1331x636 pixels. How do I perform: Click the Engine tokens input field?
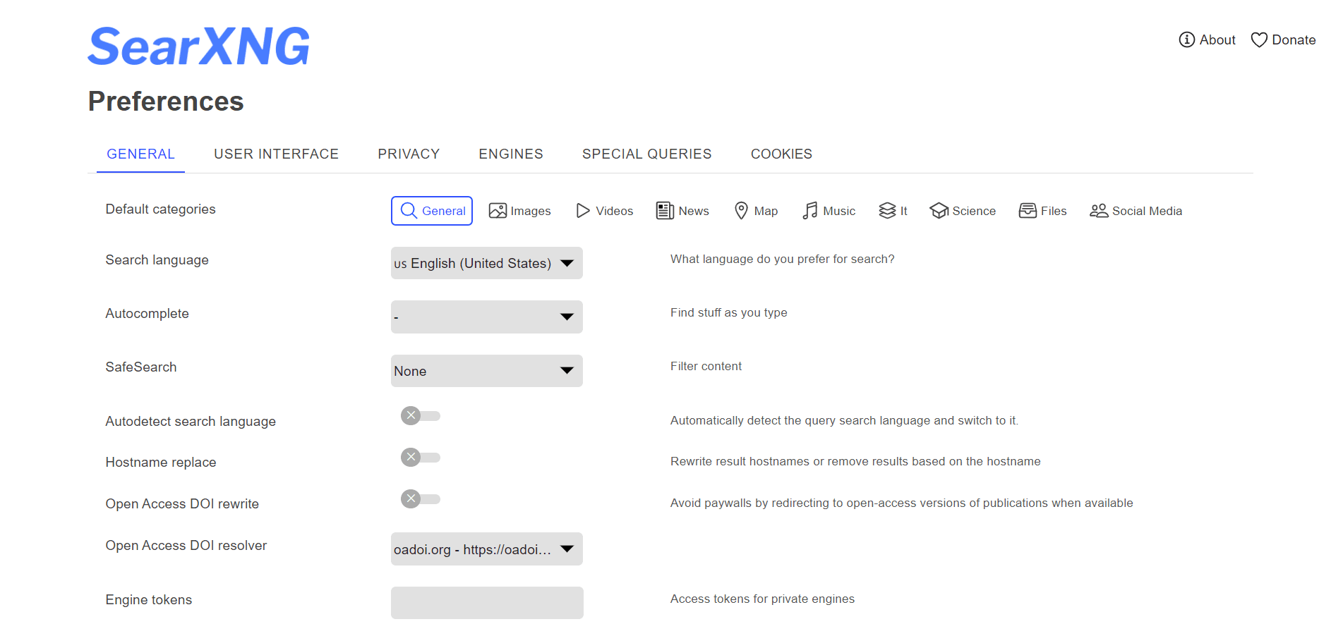pyautogui.click(x=486, y=602)
